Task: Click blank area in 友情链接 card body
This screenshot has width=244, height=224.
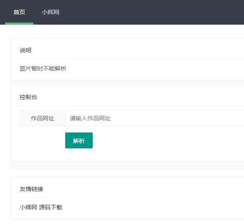Action: (x=148, y=207)
